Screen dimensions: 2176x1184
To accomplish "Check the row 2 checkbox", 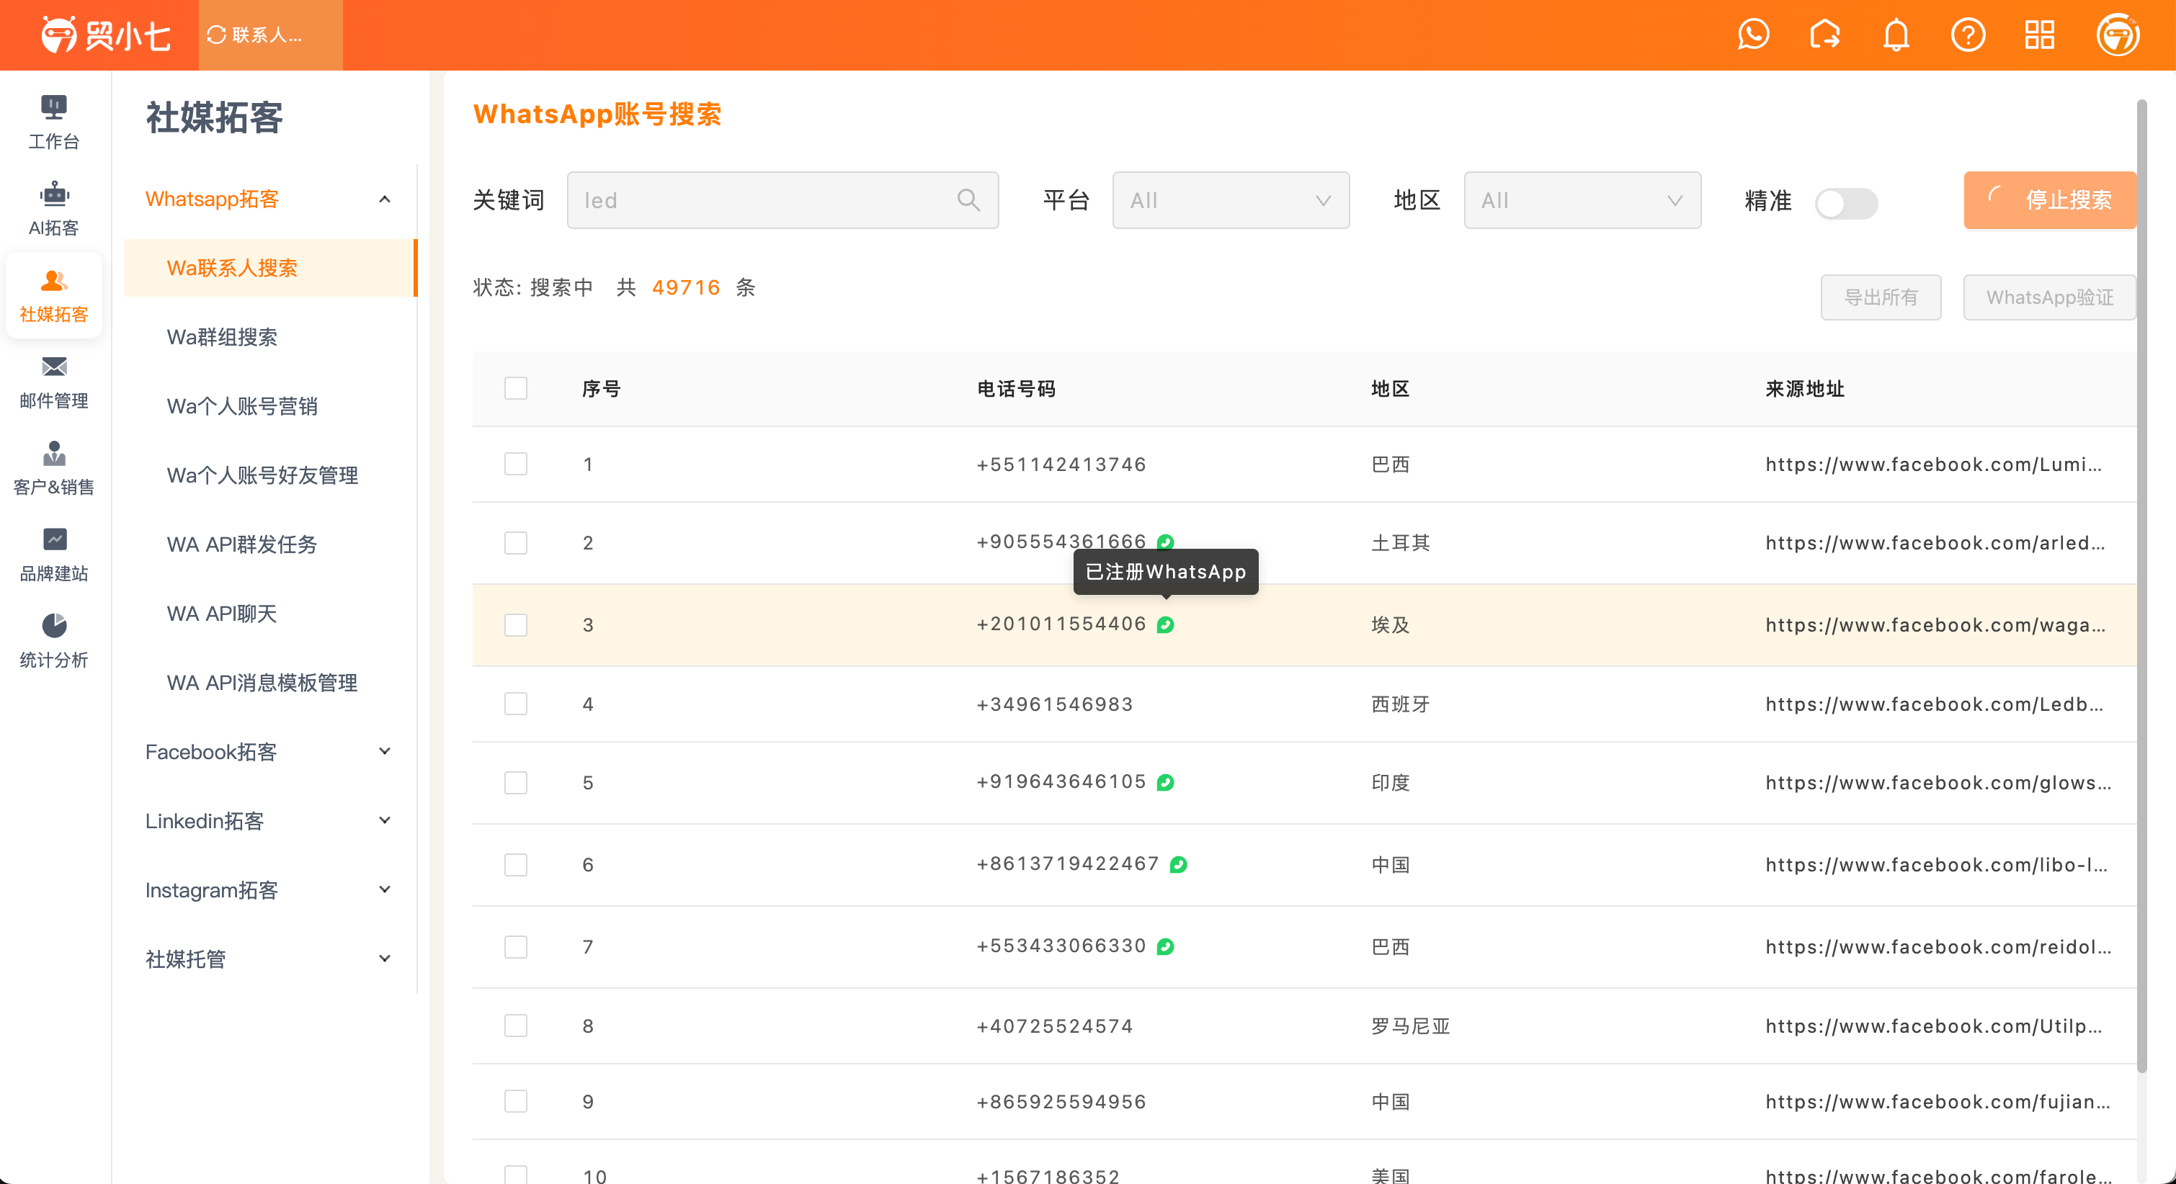I will (515, 543).
